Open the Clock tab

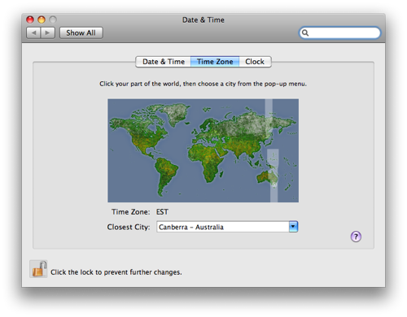pyautogui.click(x=255, y=62)
